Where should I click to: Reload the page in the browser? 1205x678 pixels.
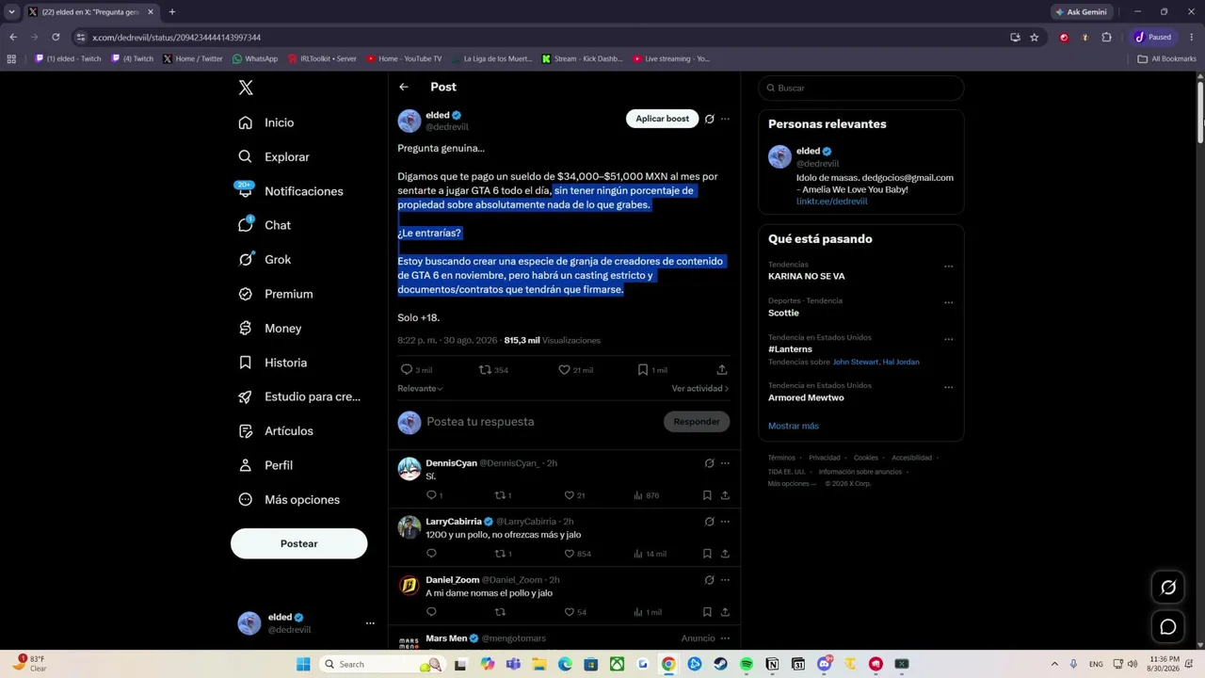pyautogui.click(x=56, y=38)
